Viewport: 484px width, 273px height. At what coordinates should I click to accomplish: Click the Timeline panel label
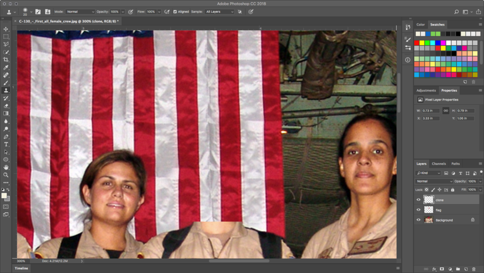pyautogui.click(x=21, y=268)
